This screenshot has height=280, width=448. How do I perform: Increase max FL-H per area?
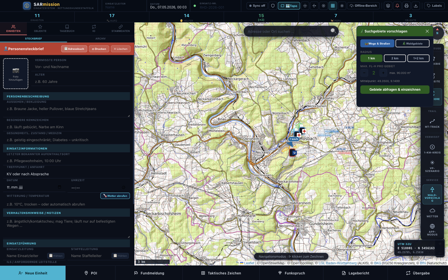[383, 73]
